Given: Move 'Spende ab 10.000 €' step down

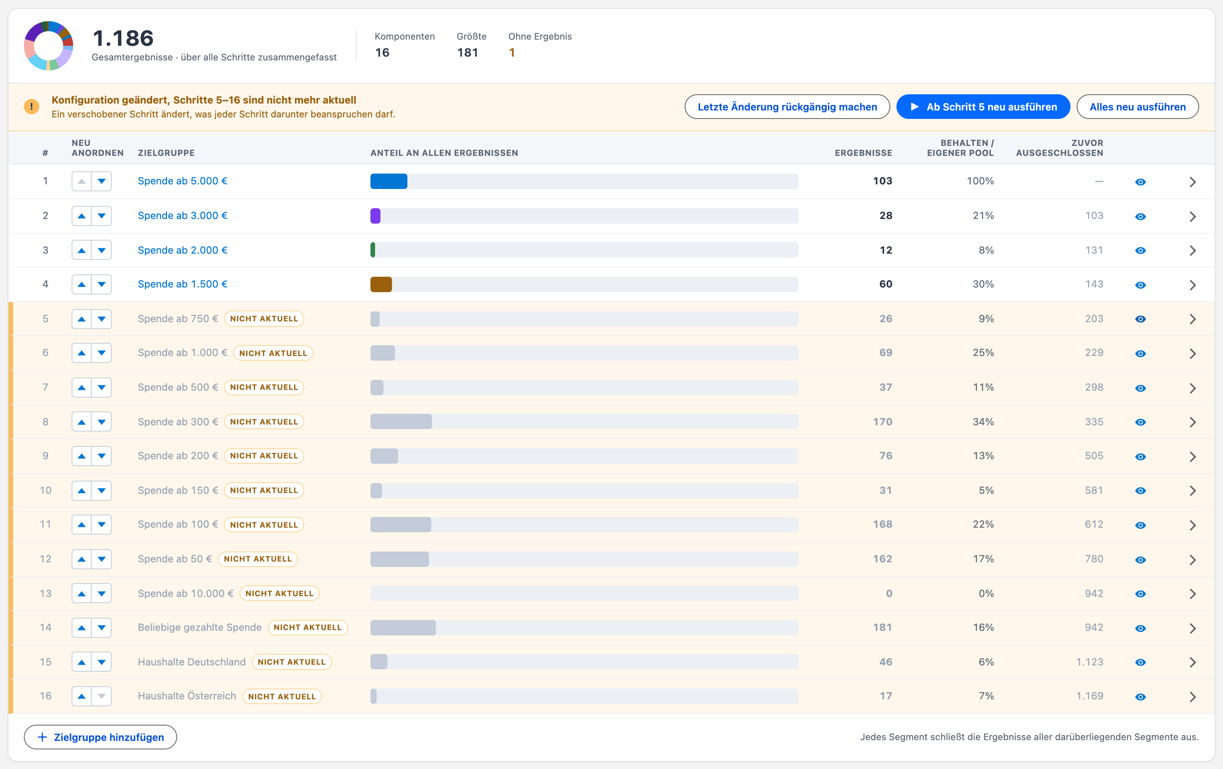Looking at the screenshot, I should (x=102, y=593).
